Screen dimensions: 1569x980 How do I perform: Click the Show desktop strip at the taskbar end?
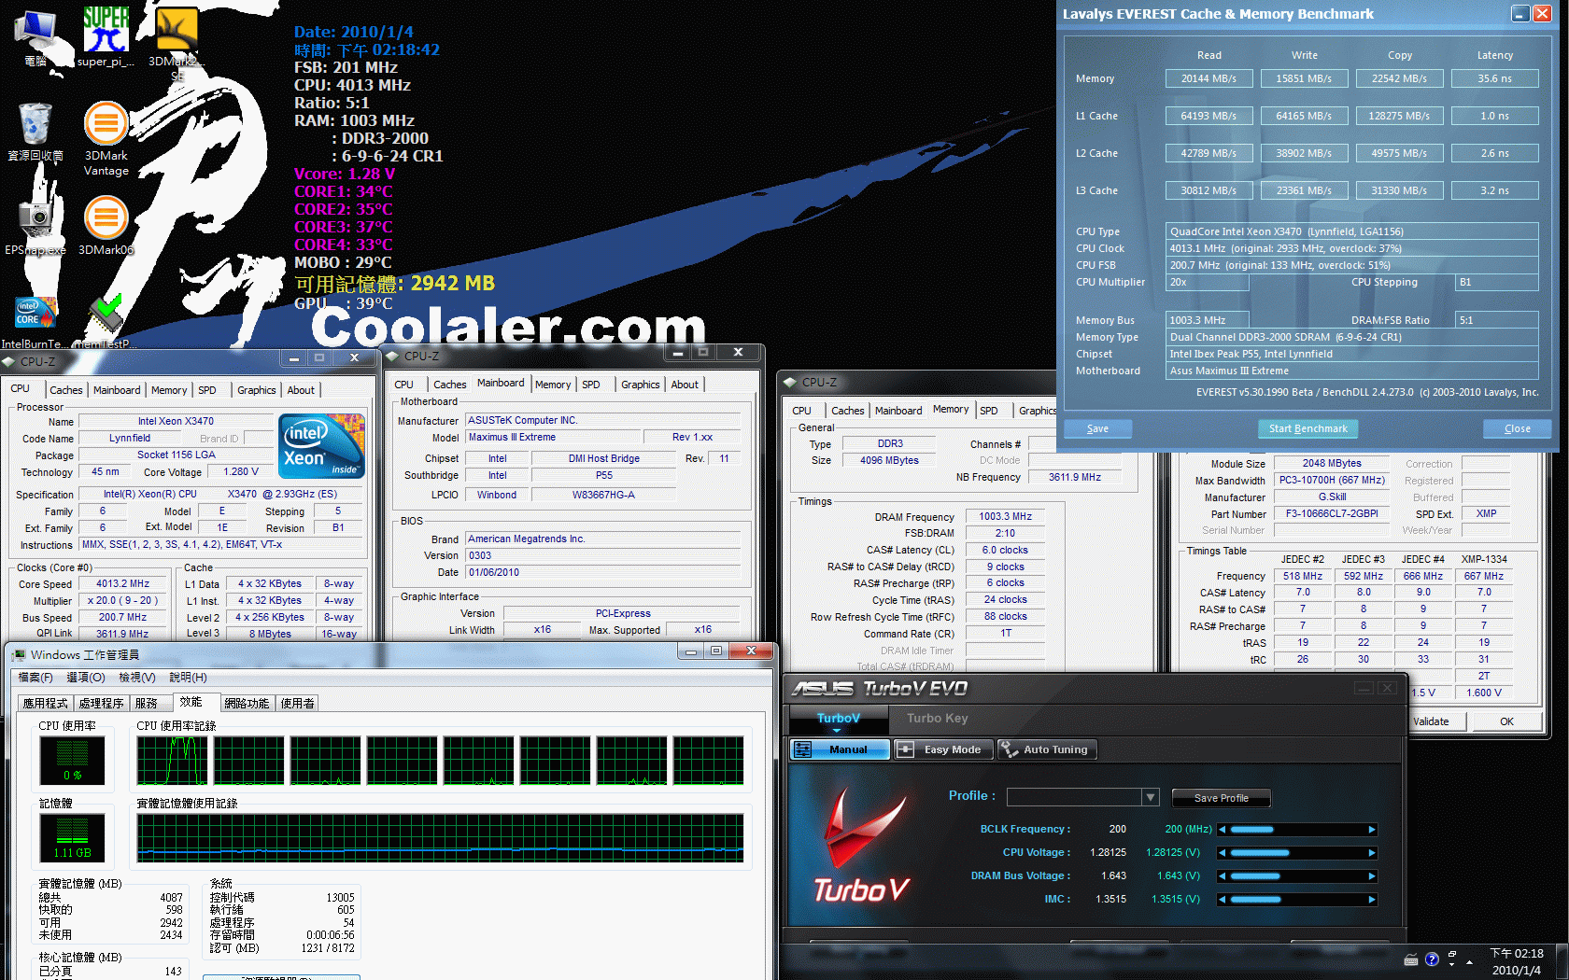[1563, 961]
